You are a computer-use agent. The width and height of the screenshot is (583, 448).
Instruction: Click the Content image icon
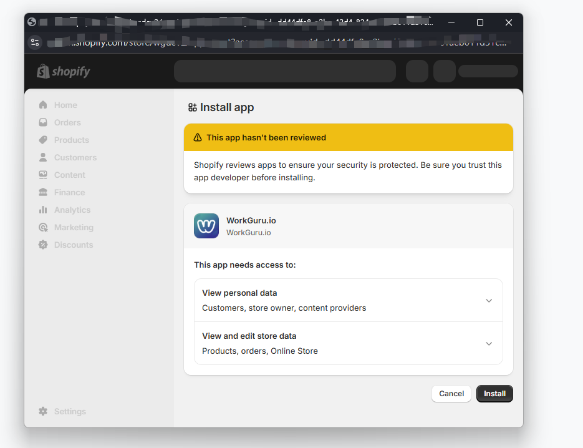43,175
